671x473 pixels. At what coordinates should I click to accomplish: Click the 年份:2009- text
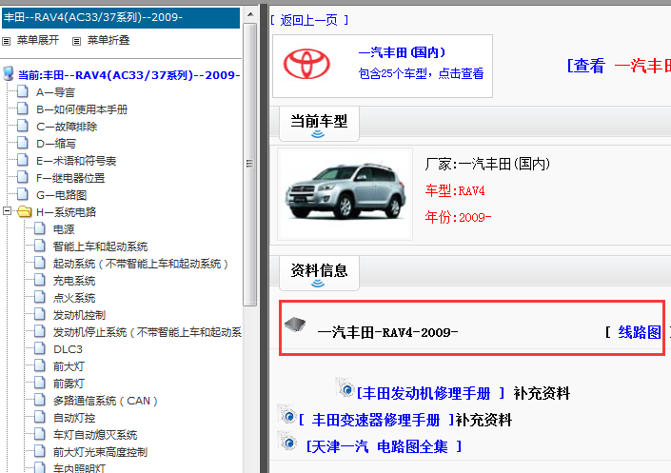[458, 217]
